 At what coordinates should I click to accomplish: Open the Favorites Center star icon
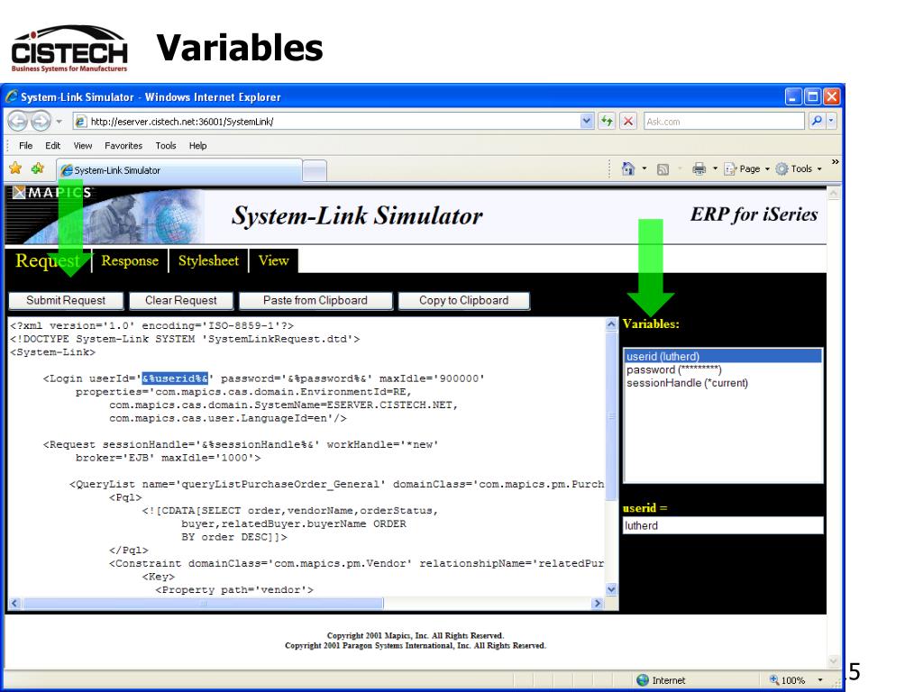click(15, 168)
